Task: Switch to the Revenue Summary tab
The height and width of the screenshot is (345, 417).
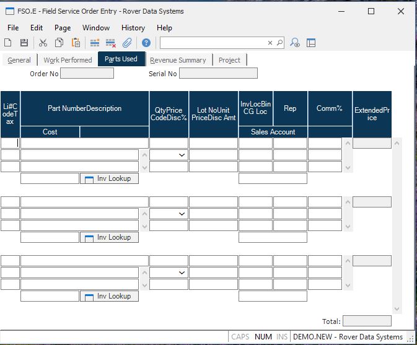Action: (x=178, y=60)
